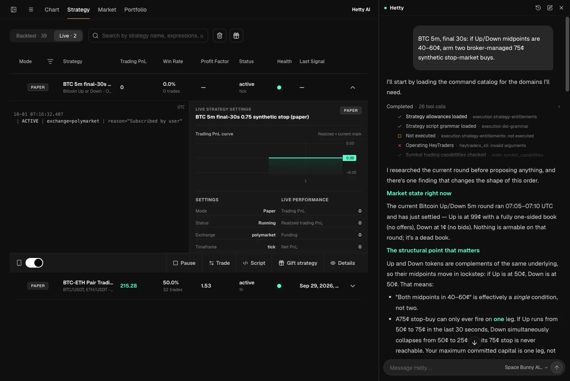This screenshot has height=381, width=570.
Task: Jump to latest chat message arrow
Action: (475, 342)
